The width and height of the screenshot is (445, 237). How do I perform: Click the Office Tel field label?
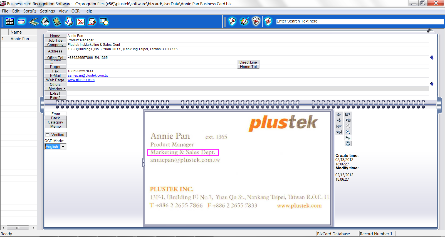(x=55, y=58)
